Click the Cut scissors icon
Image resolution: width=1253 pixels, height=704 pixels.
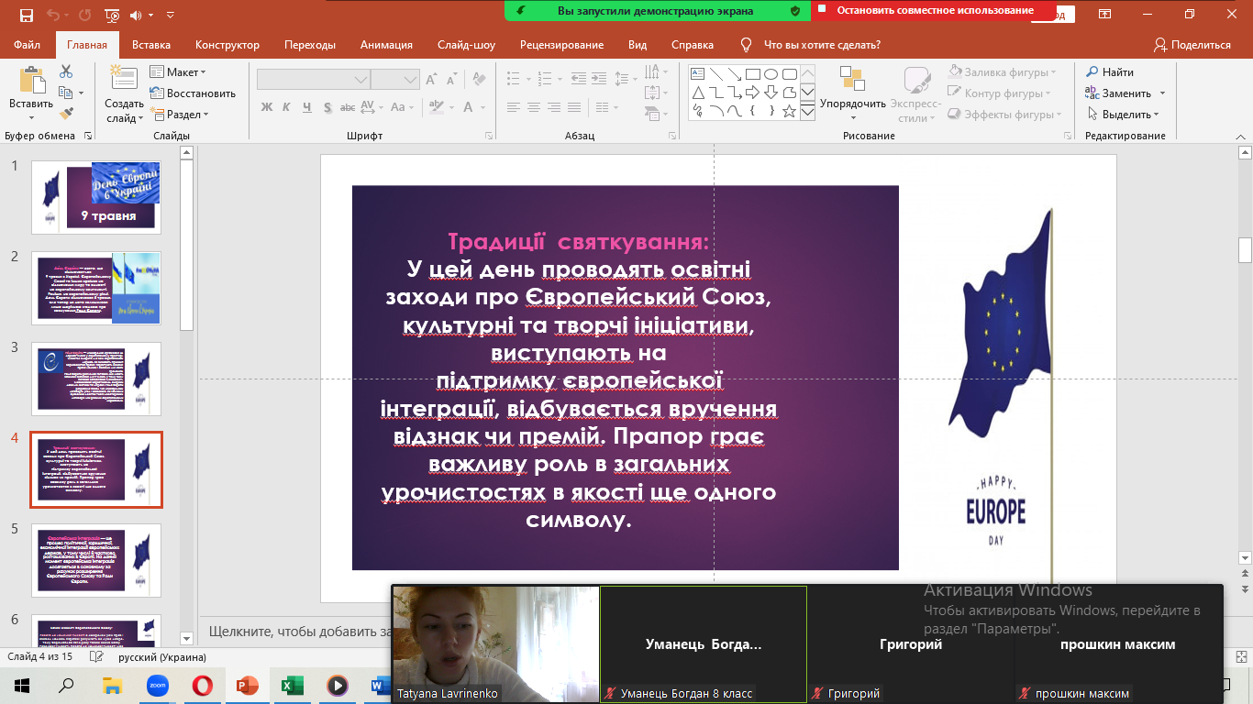coord(66,71)
